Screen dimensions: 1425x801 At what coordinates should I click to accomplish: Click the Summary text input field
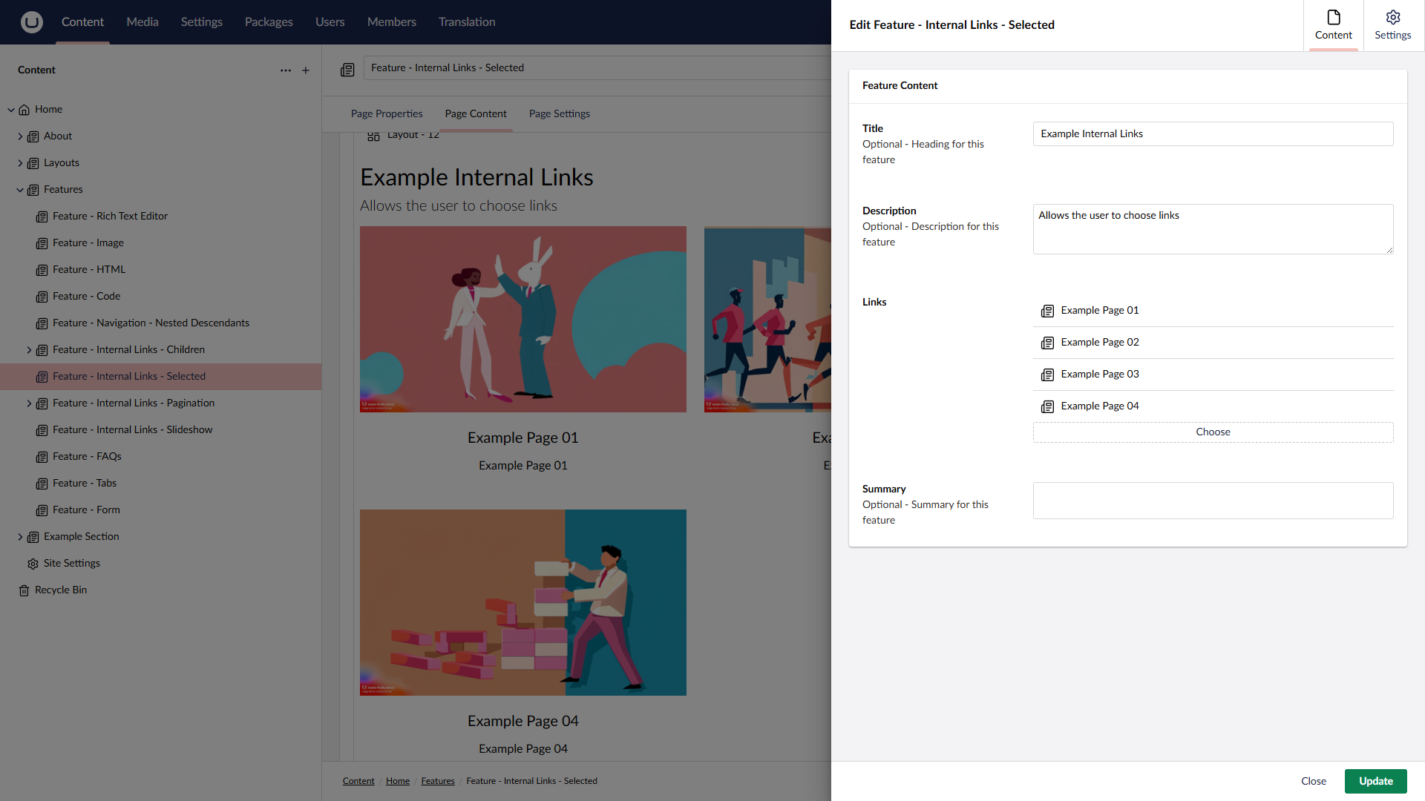1212,501
